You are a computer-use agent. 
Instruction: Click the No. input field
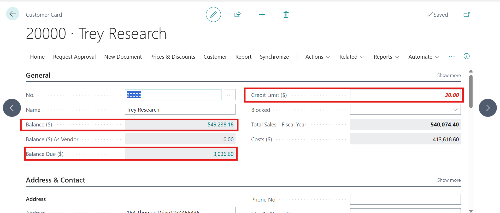click(x=173, y=95)
